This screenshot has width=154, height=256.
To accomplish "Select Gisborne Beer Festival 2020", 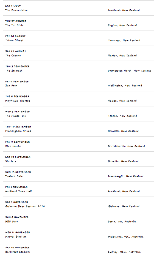I will (25, 206).
